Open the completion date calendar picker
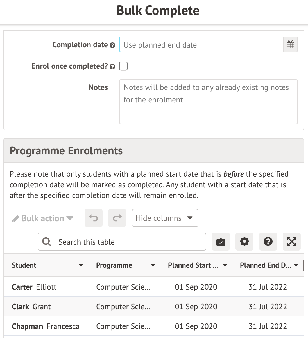Viewport: 308px width, 338px height. [290, 45]
